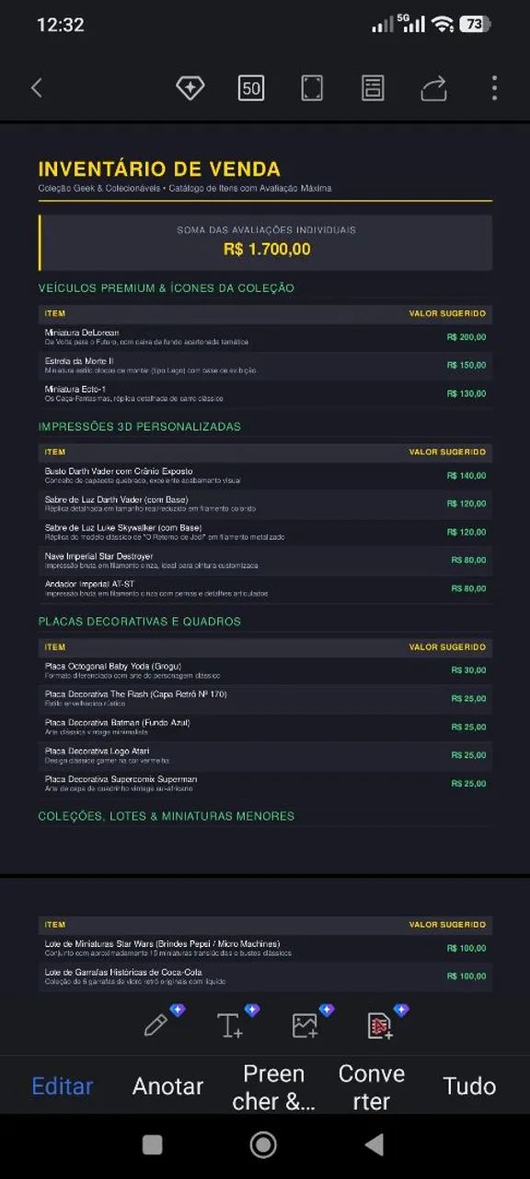Tap the page count 50 icon
Image resolution: width=530 pixels, height=1179 pixels.
pos(251,88)
